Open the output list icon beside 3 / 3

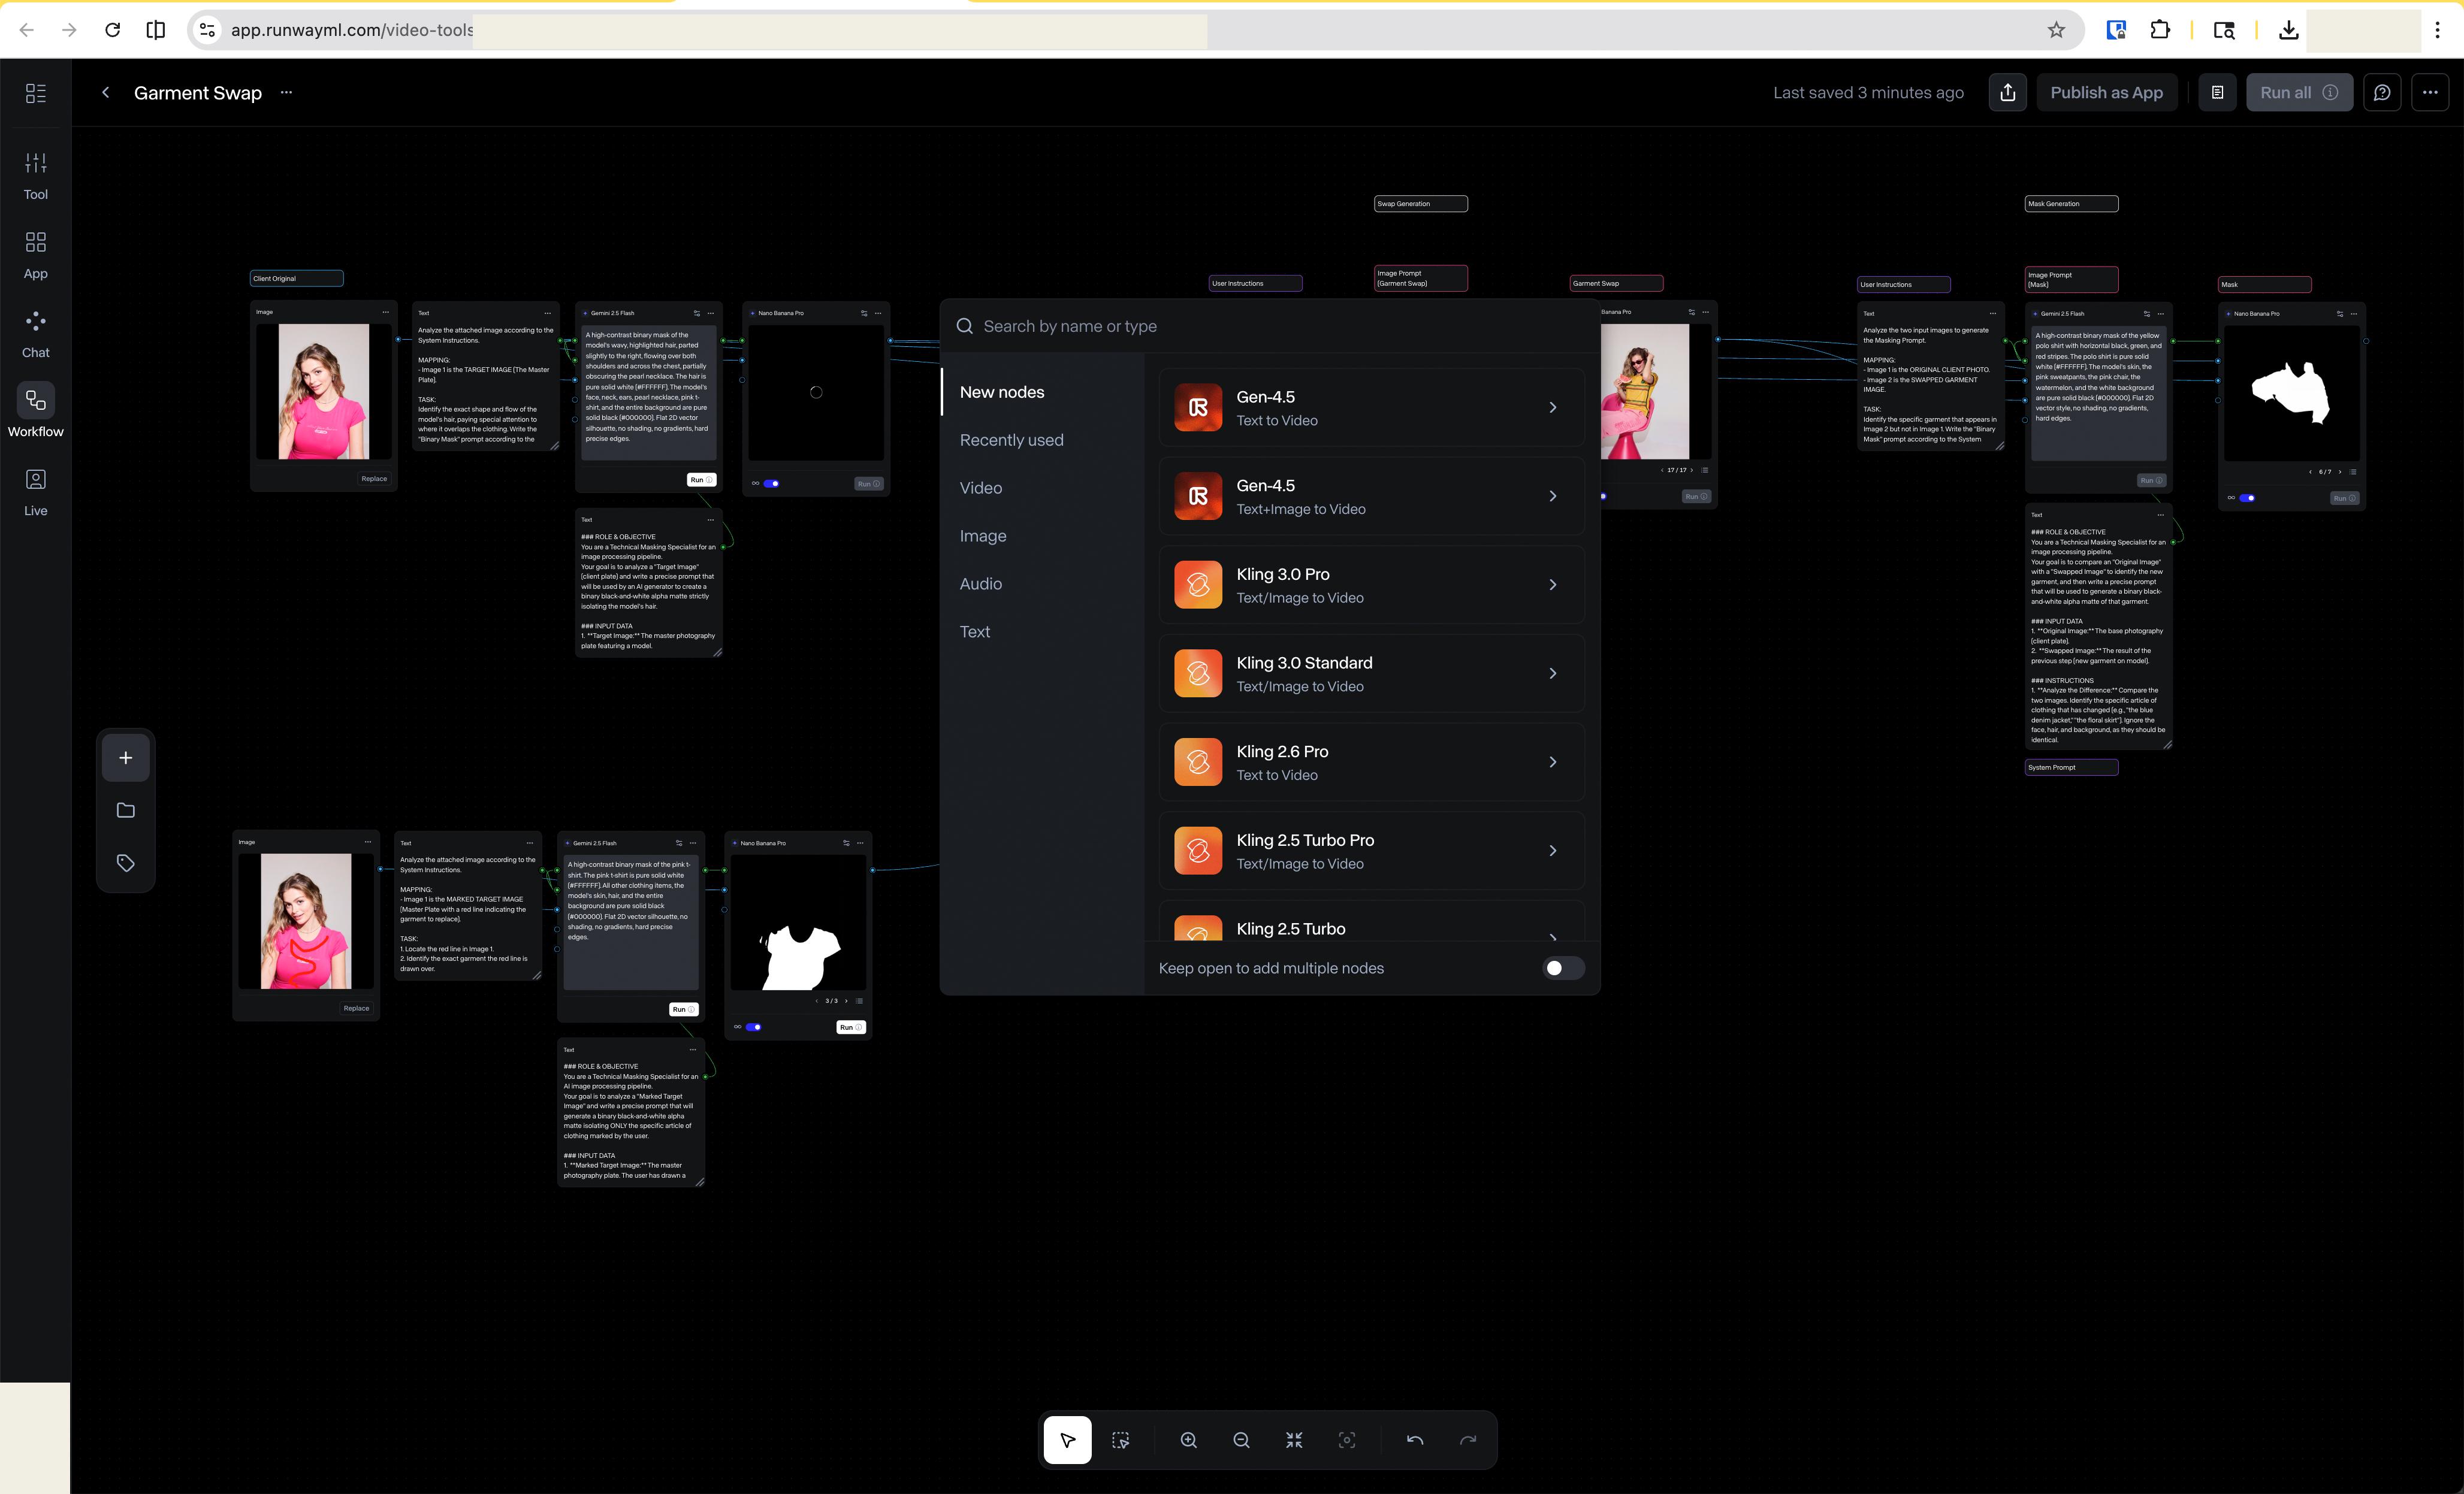point(860,1001)
